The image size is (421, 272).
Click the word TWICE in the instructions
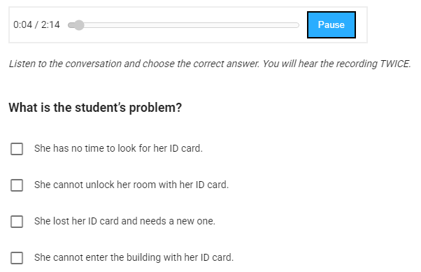(x=394, y=64)
